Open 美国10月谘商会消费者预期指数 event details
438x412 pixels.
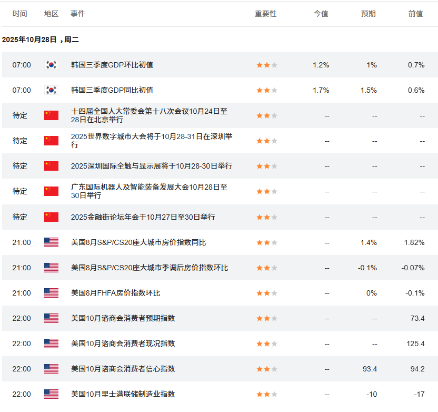click(123, 318)
